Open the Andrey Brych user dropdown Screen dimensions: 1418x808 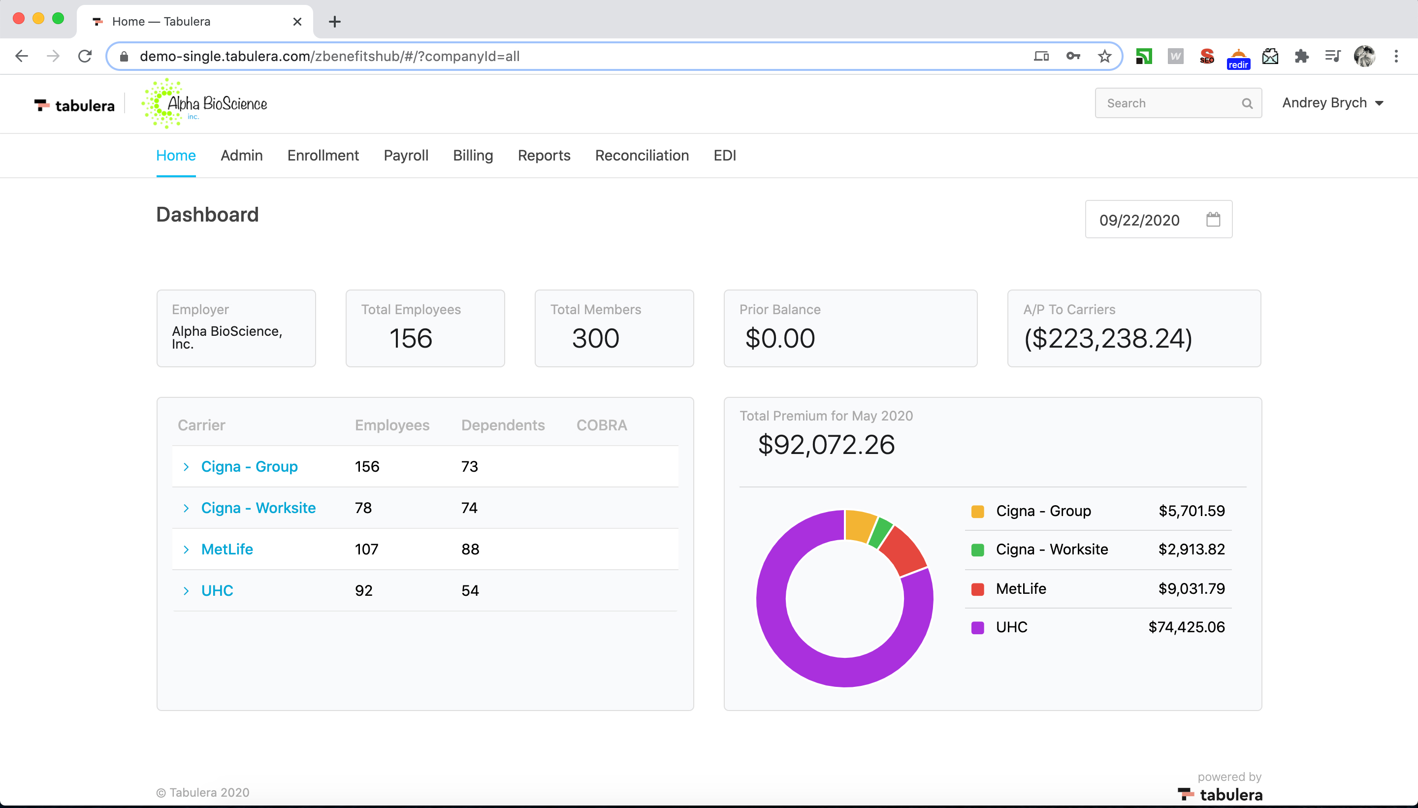click(1332, 103)
